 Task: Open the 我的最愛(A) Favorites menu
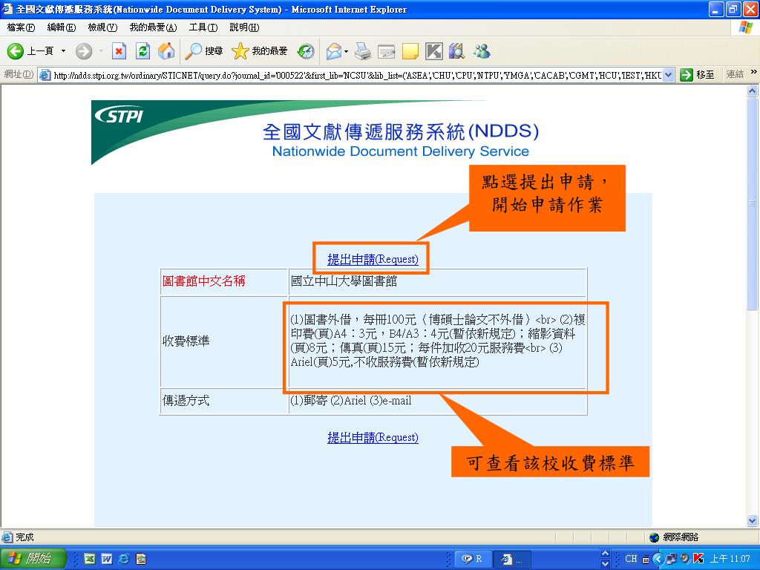point(153,27)
